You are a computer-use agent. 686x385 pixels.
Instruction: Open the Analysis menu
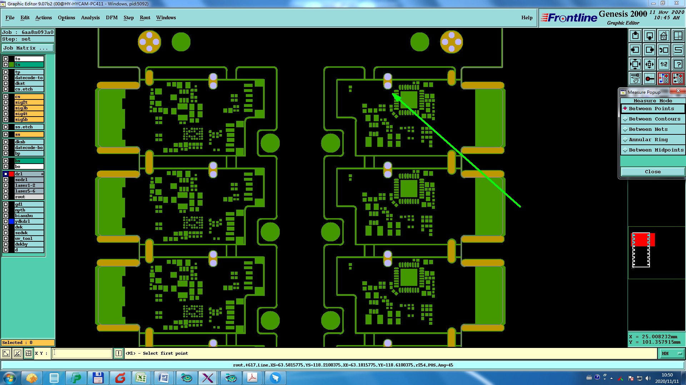(90, 17)
